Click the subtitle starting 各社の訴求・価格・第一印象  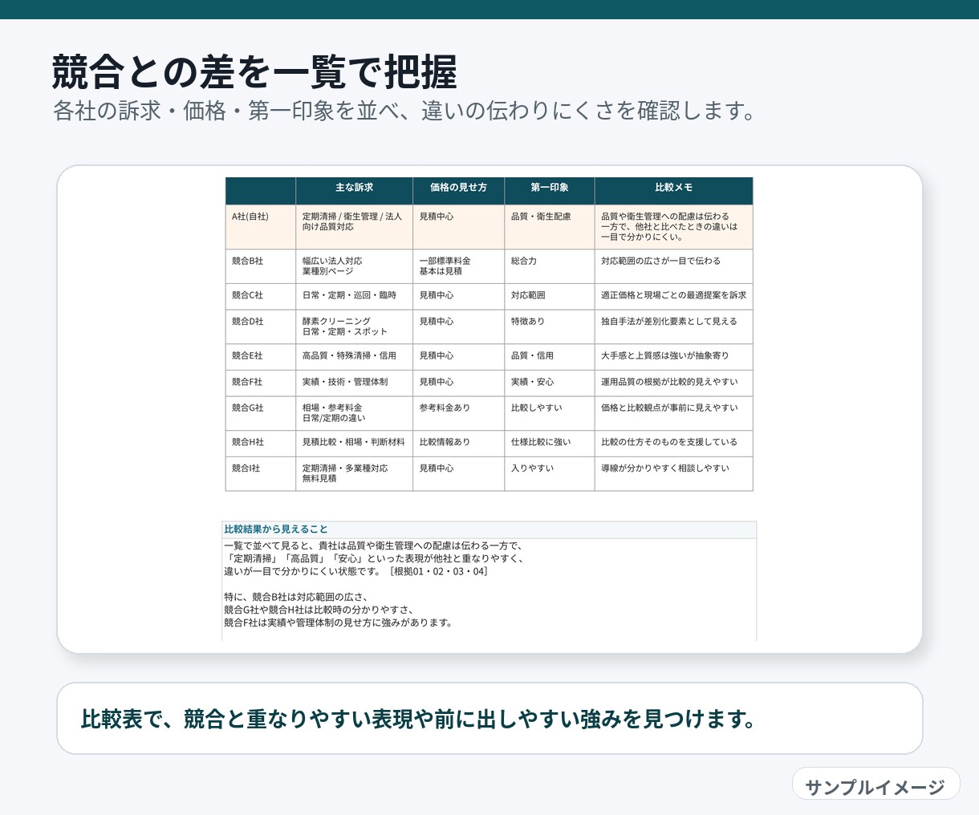click(x=405, y=111)
